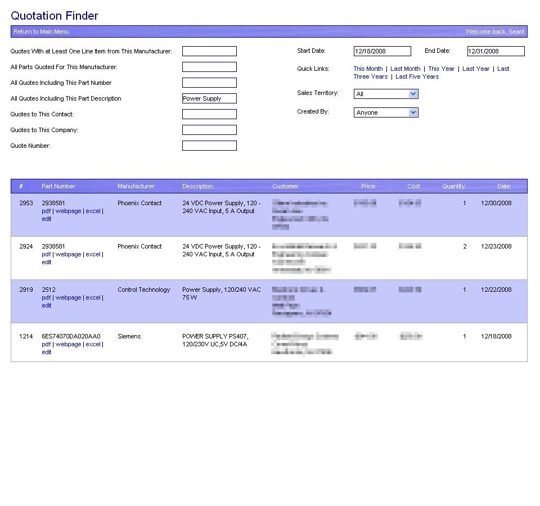Open webpage for quote 1214
The height and width of the screenshot is (506, 540).
pyautogui.click(x=68, y=344)
